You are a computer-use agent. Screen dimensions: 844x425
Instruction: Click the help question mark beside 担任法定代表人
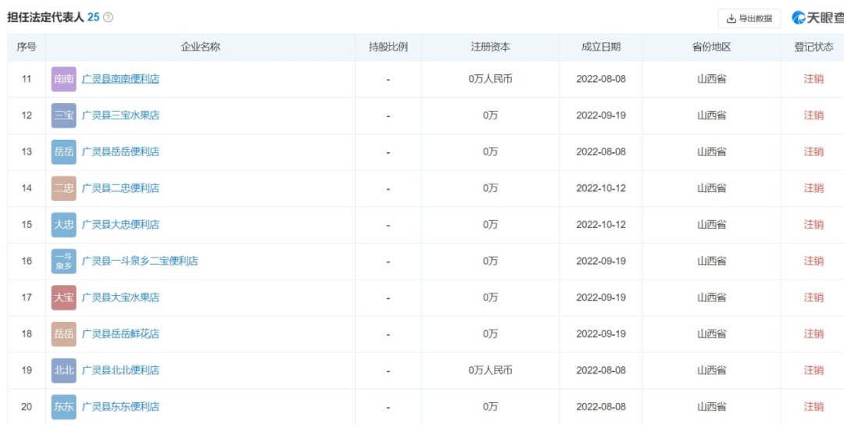(108, 17)
